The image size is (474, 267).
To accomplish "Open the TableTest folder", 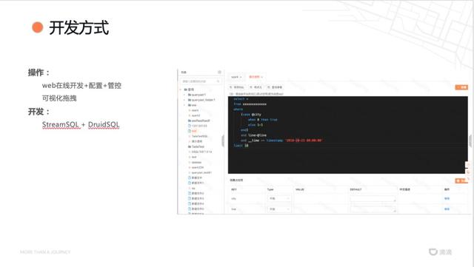I will [x=196, y=146].
